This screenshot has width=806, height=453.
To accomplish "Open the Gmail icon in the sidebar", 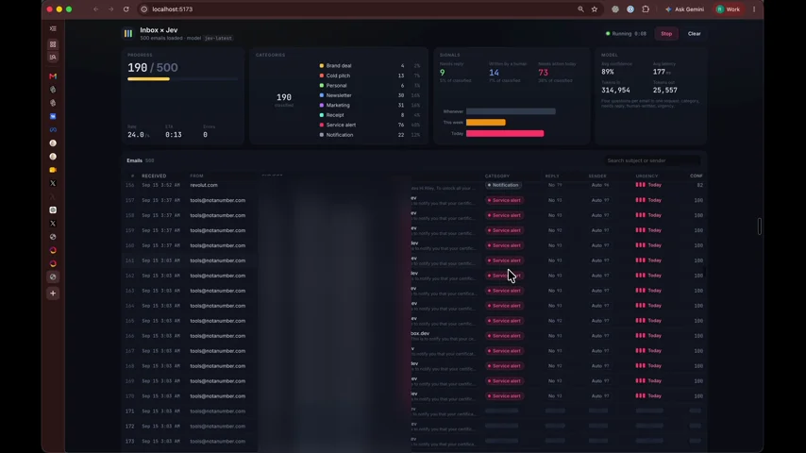I will coord(53,76).
